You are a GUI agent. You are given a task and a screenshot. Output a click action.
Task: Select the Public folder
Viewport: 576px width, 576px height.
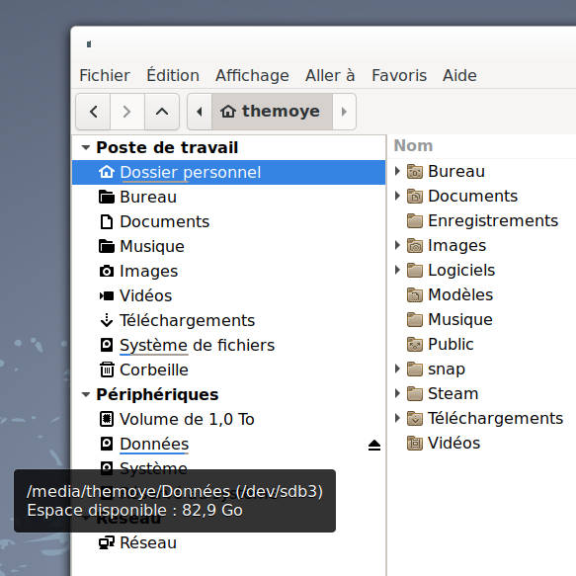451,344
